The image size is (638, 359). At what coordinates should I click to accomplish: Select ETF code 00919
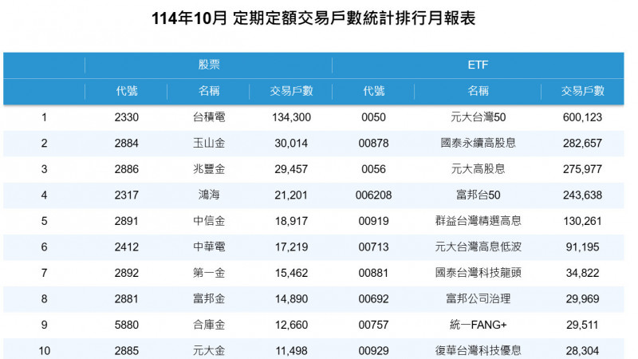click(x=373, y=222)
